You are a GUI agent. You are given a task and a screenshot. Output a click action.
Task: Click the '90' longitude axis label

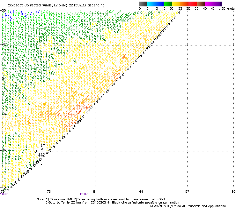tap(233, 192)
